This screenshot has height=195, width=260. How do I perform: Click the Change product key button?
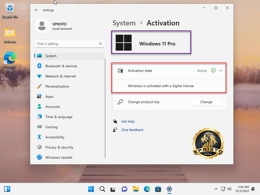pos(206,102)
